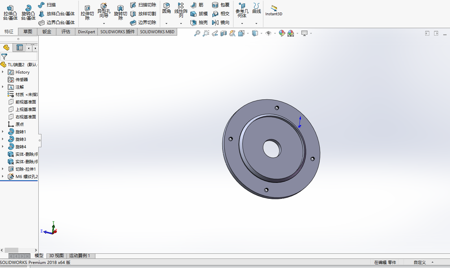
Task: Select the 运动算例 1 bottom tab
Action: pyautogui.click(x=80, y=256)
